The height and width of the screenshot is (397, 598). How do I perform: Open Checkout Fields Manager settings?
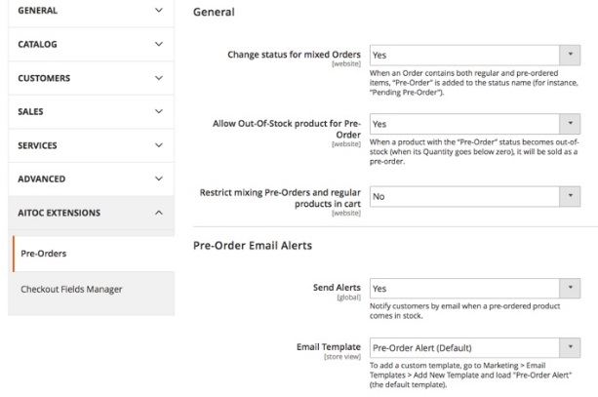point(71,290)
